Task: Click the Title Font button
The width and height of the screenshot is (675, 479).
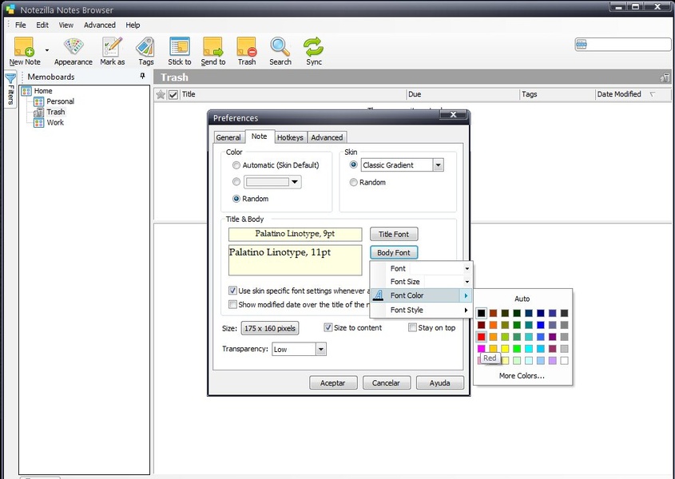Action: tap(394, 234)
